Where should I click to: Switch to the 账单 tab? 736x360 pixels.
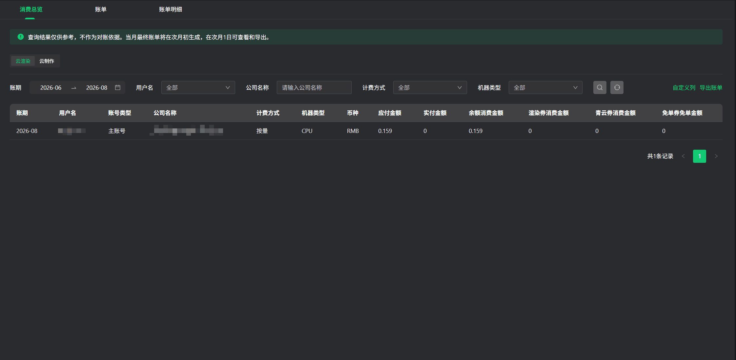101,9
